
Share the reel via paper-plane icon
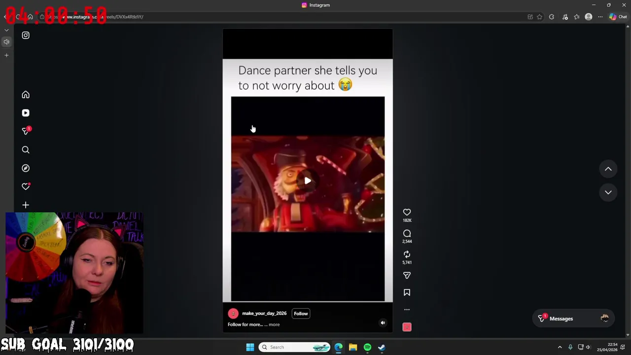pos(407,276)
